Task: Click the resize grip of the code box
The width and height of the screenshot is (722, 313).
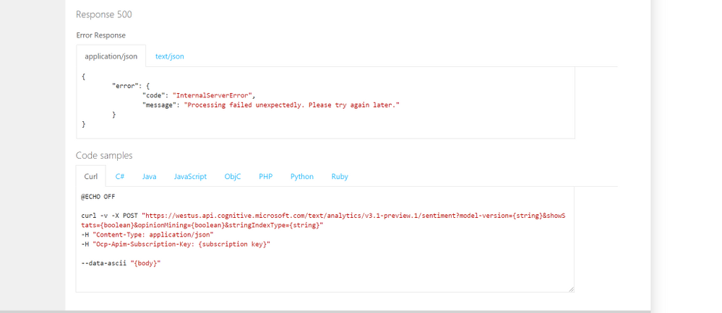Action: (x=571, y=289)
